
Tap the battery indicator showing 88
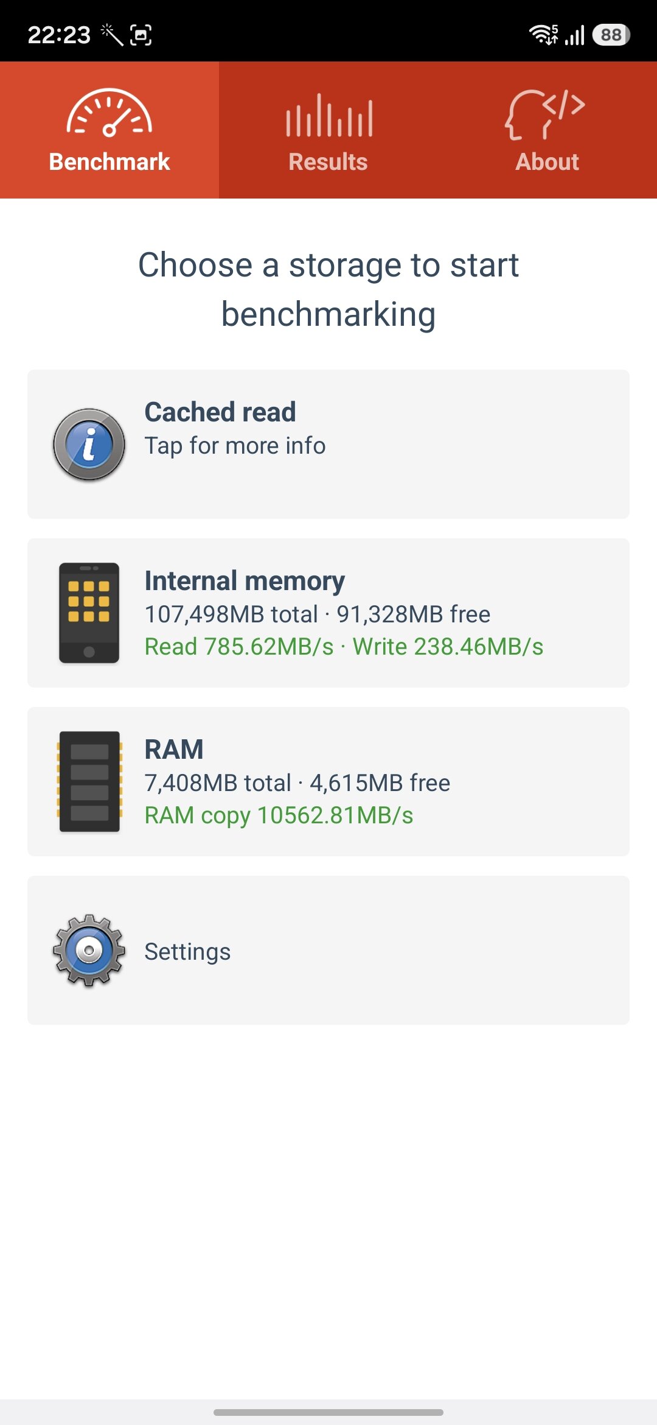(611, 35)
